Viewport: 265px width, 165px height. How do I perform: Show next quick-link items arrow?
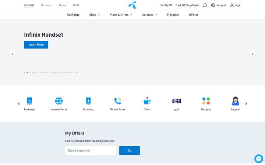[x=246, y=104]
